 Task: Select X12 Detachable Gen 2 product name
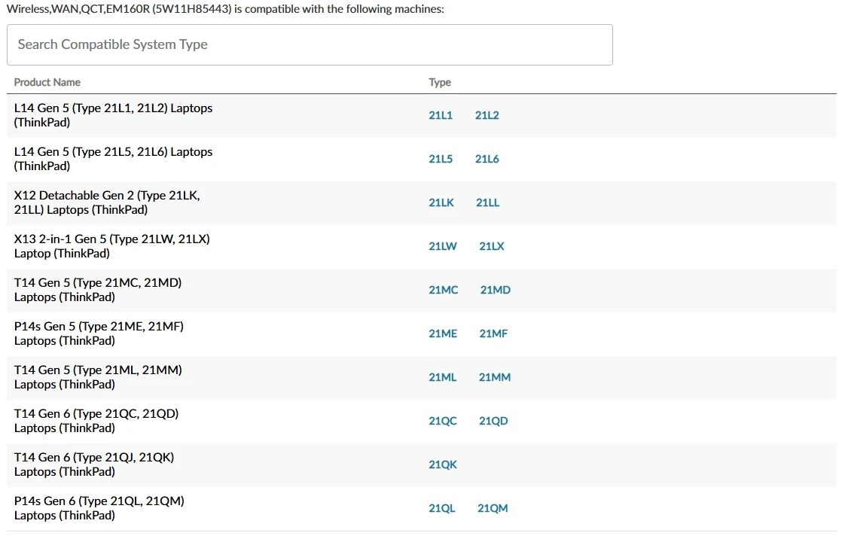coord(107,202)
